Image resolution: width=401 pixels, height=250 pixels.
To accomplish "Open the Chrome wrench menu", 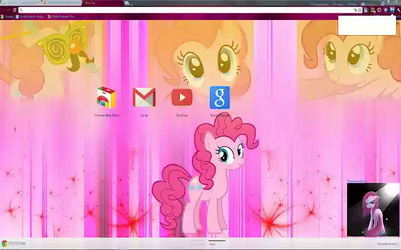I will click(x=398, y=10).
